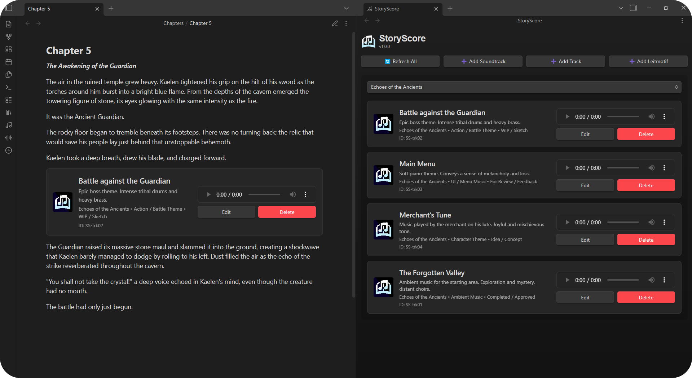Open the Echoes of the Ancients soundtrack dropdown
This screenshot has height=378, width=692.
(524, 87)
